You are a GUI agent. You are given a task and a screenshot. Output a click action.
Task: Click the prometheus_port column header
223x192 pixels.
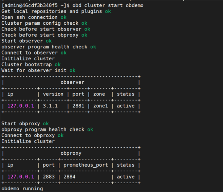[86, 165]
